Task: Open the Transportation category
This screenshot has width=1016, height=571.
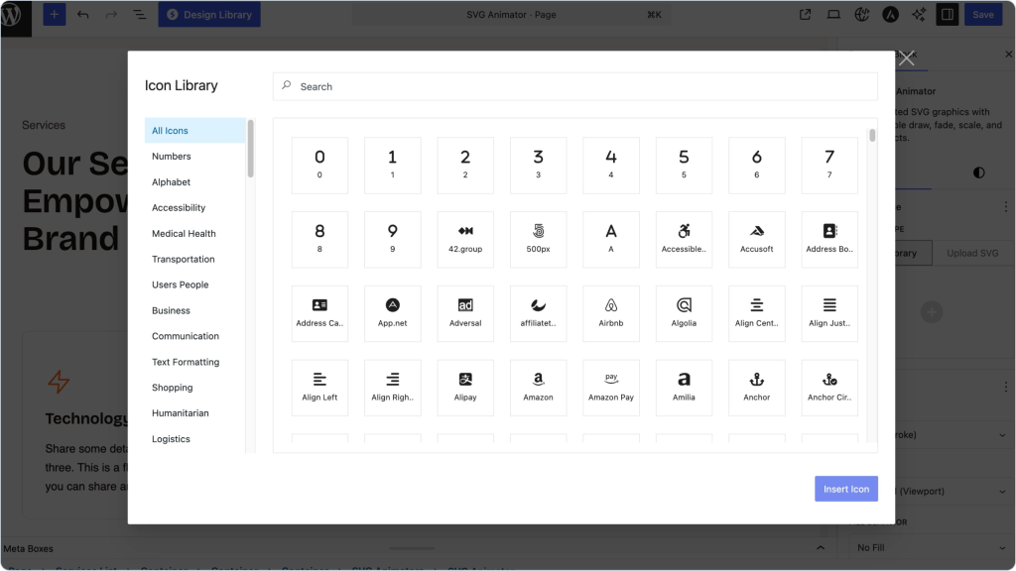Action: [195, 259]
